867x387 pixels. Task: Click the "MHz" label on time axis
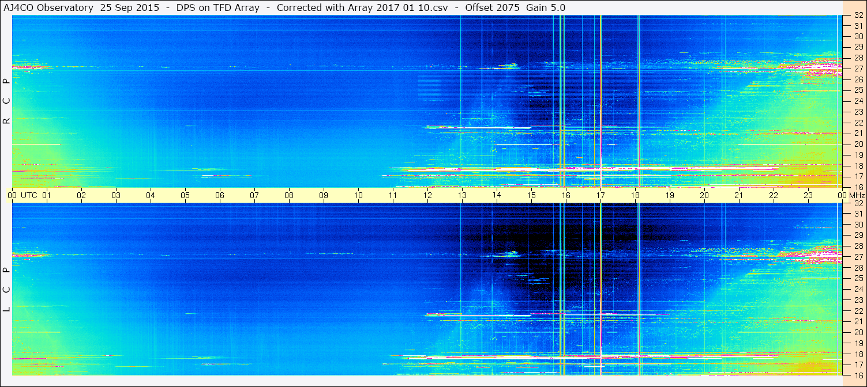(857, 195)
